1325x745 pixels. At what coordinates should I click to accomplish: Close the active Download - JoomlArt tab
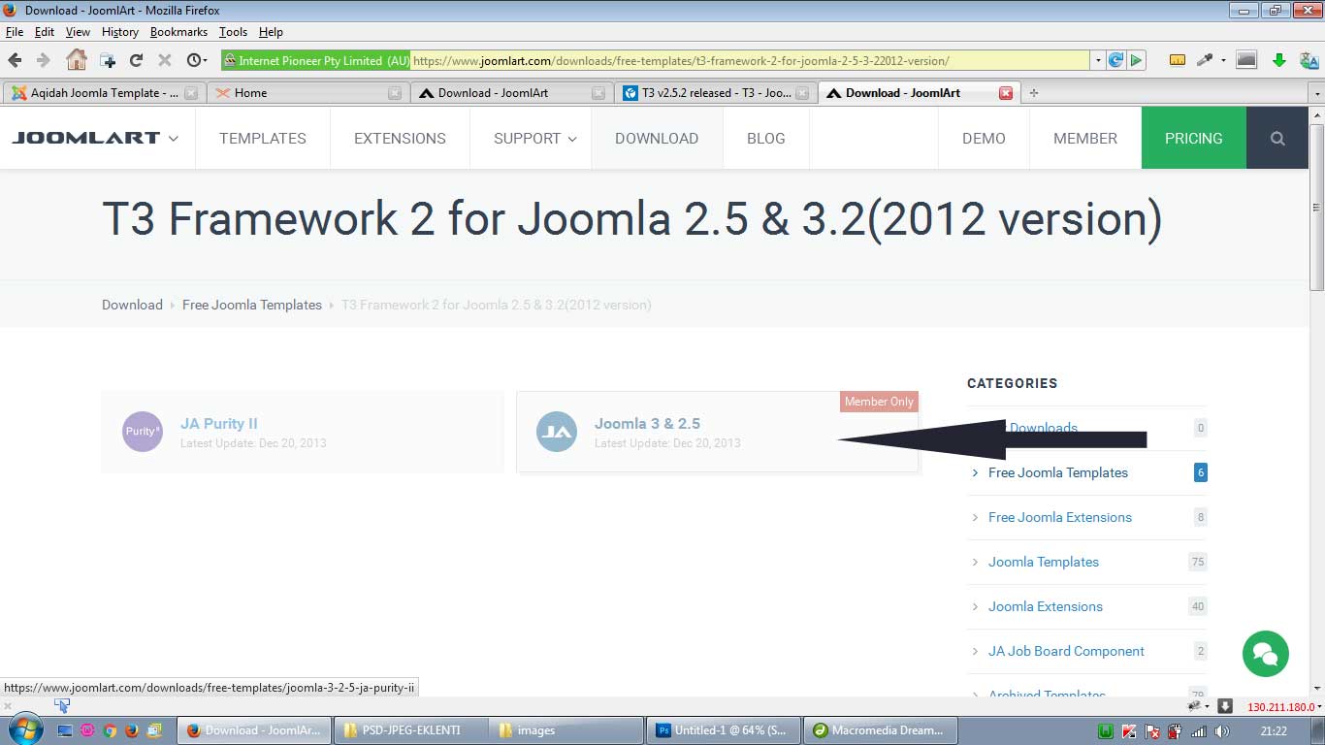point(1006,93)
